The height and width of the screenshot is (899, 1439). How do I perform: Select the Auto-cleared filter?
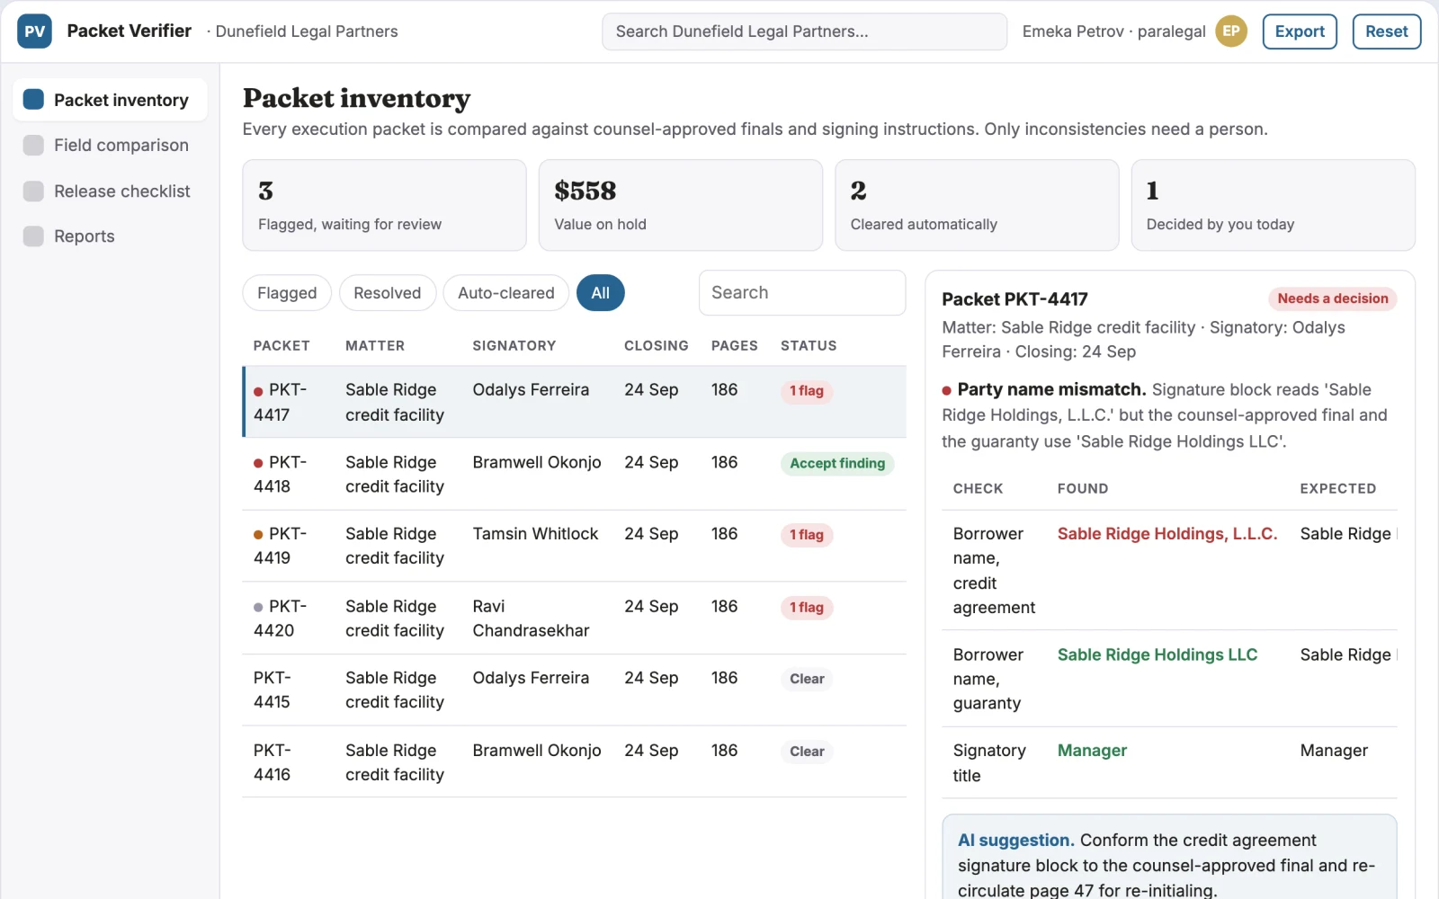[506, 293]
